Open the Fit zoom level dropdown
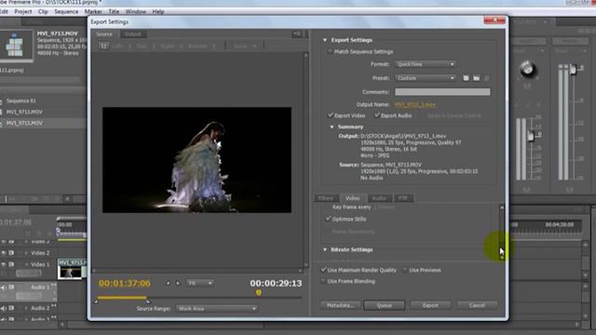 tap(199, 283)
